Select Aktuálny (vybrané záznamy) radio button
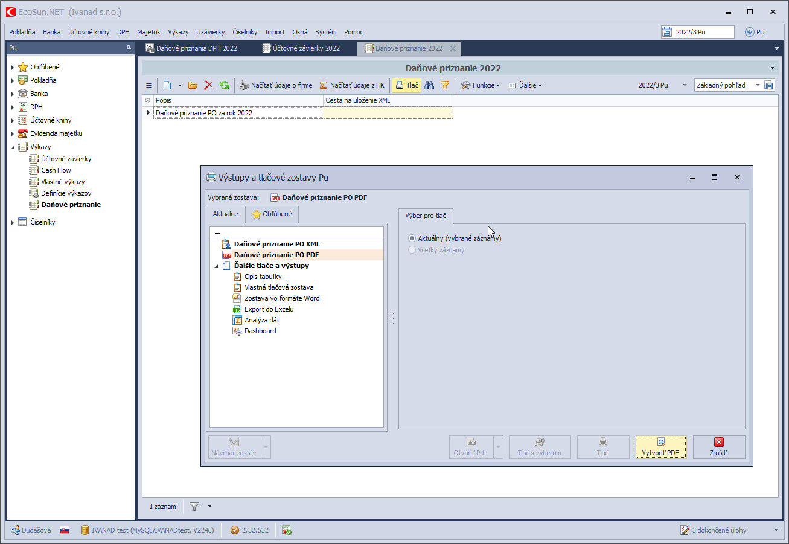The image size is (789, 544). [412, 238]
